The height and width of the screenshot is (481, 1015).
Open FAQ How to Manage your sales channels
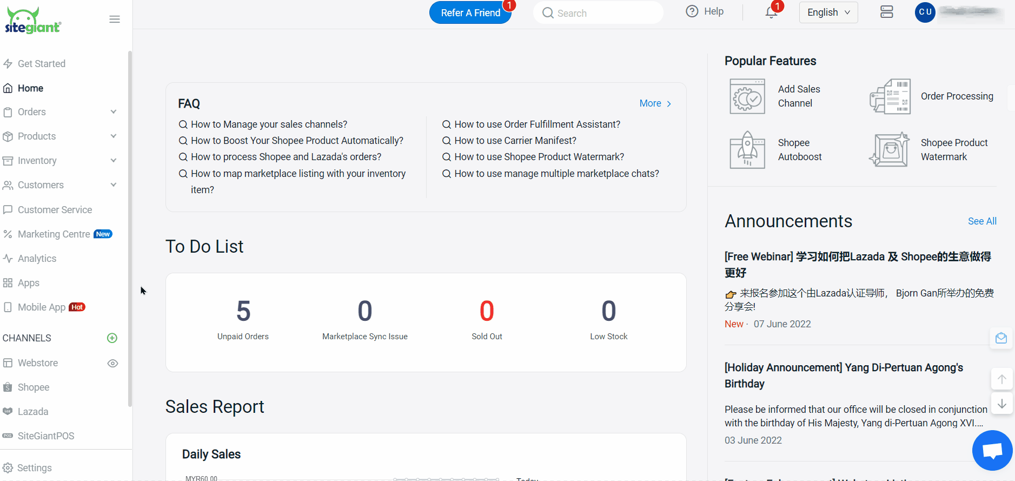point(269,124)
